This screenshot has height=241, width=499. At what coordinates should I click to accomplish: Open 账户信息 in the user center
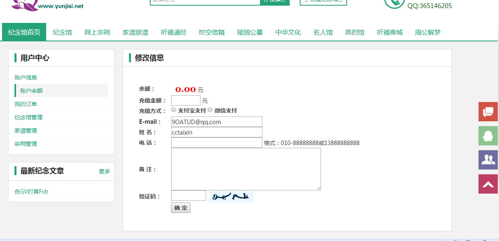point(26,78)
